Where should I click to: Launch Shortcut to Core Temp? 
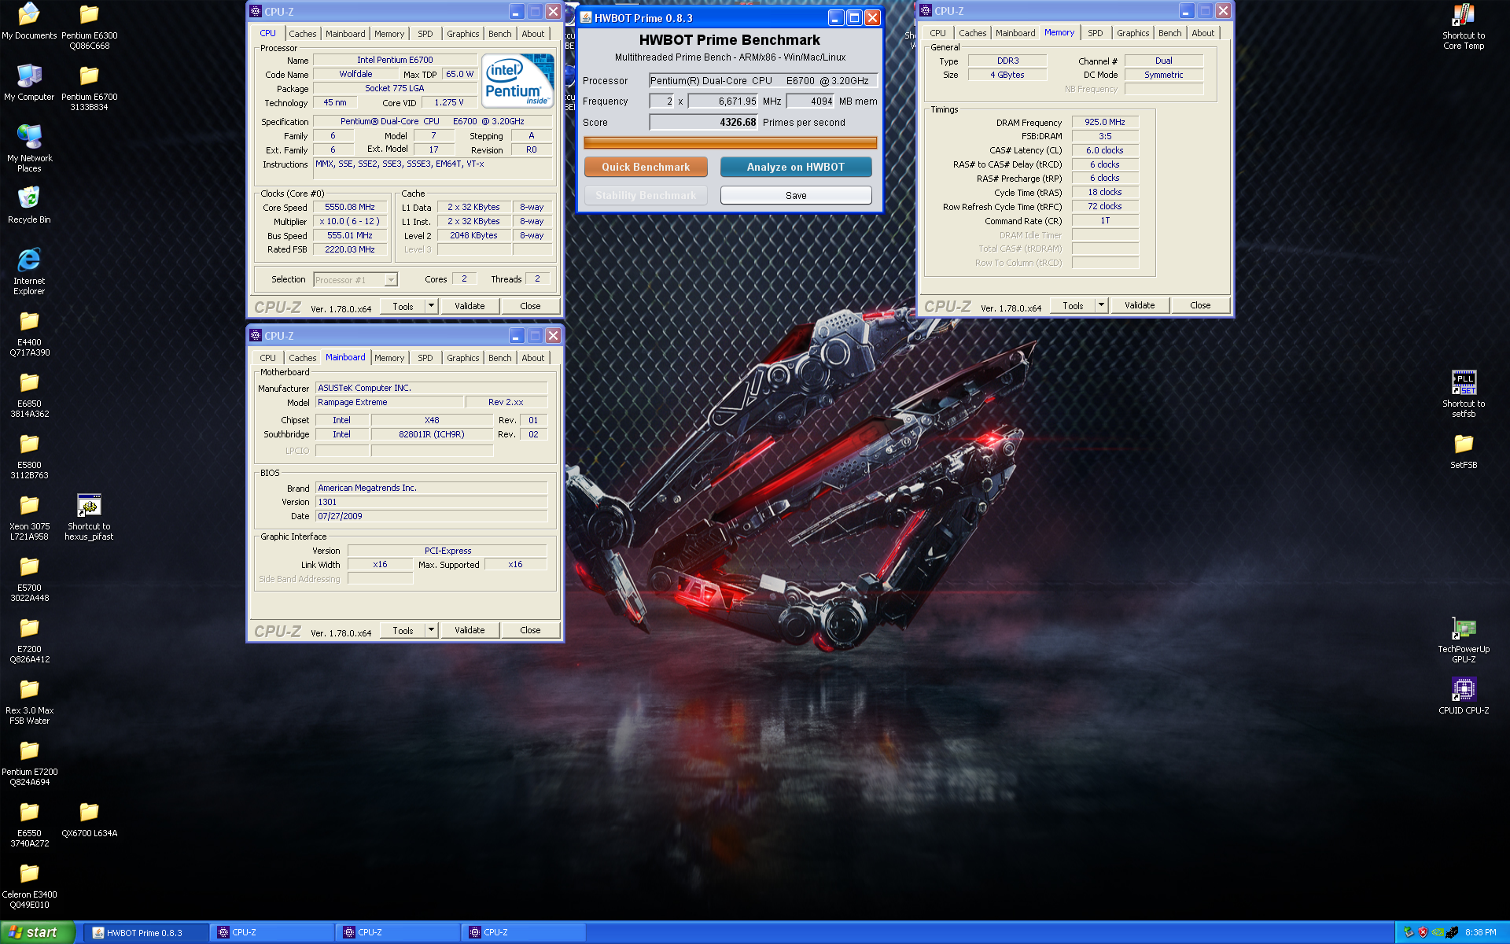[x=1464, y=26]
